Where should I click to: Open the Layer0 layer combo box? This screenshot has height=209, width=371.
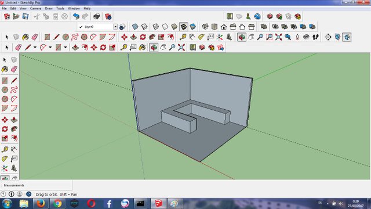pyautogui.click(x=97, y=27)
